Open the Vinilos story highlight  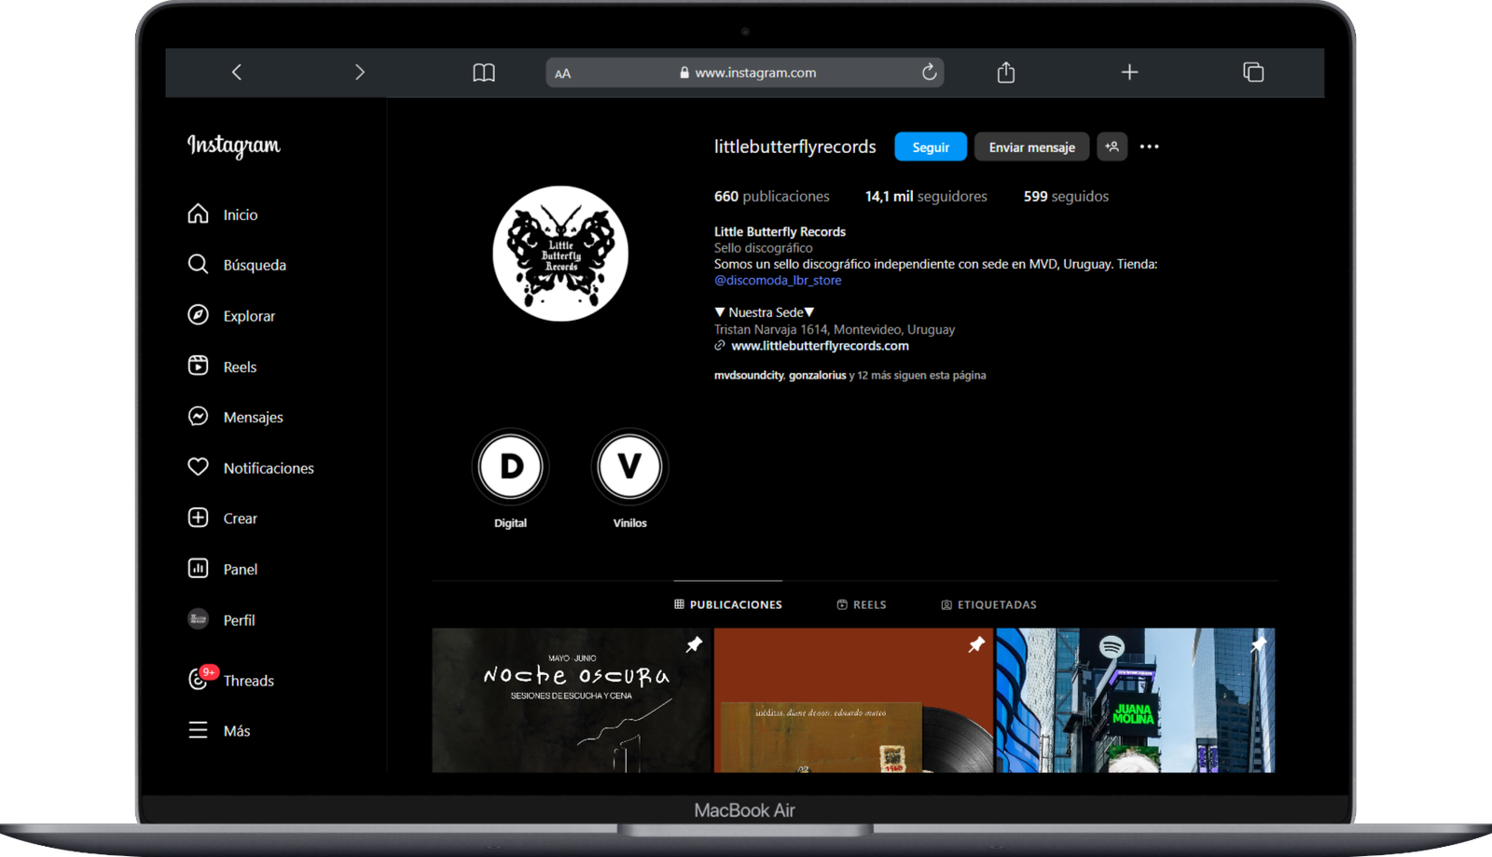(x=629, y=478)
